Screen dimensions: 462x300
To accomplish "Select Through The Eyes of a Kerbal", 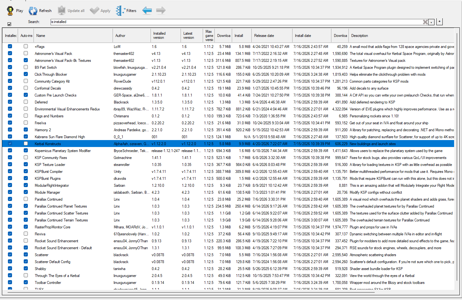I will point(57,276).
